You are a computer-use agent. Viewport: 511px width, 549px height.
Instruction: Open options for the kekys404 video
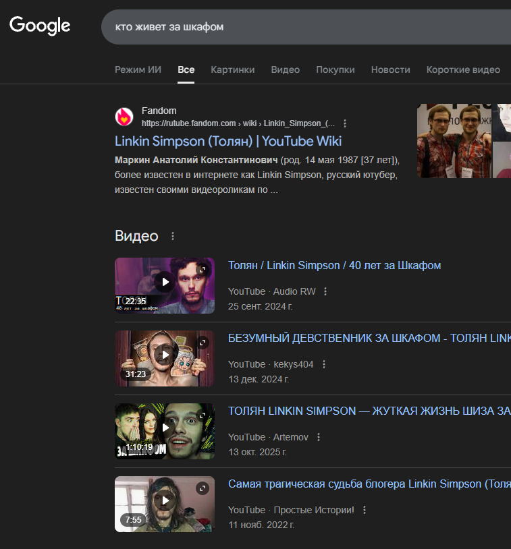[x=324, y=364]
